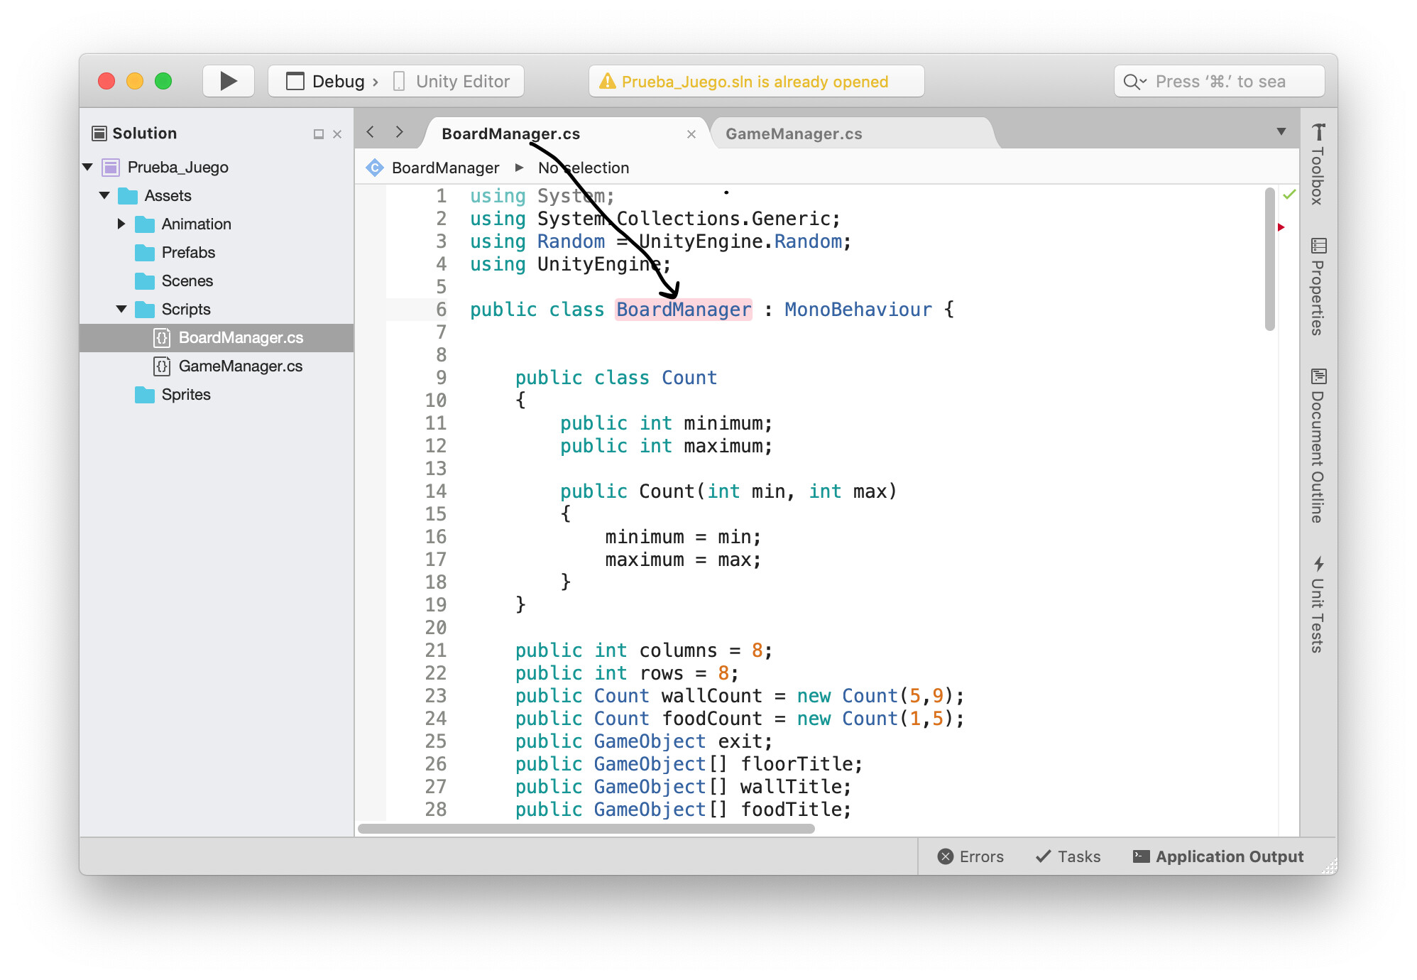The width and height of the screenshot is (1417, 980).
Task: Show the Errors pad
Action: point(970,856)
